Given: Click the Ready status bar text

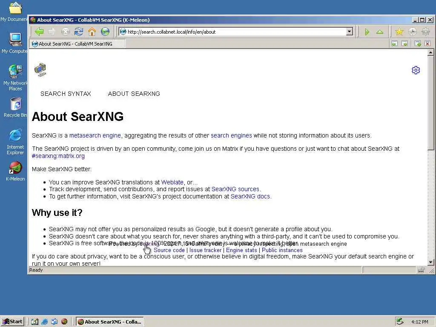Looking at the screenshot, I should [x=36, y=270].
